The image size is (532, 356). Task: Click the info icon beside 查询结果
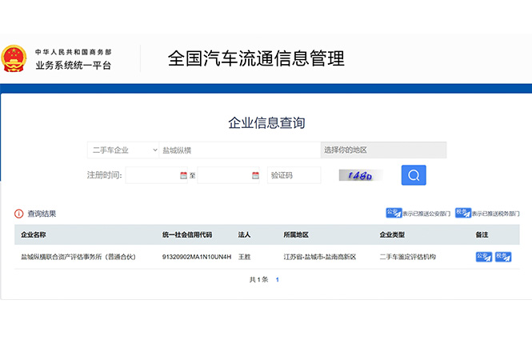pos(18,214)
